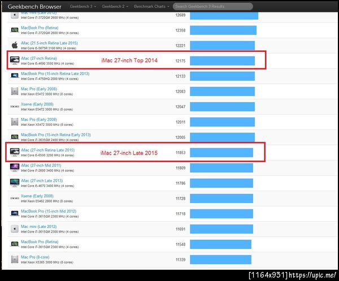This screenshot has width=339, height=281.
Task: Open the iMac (27-inch Retina) link
Action: 39,58
